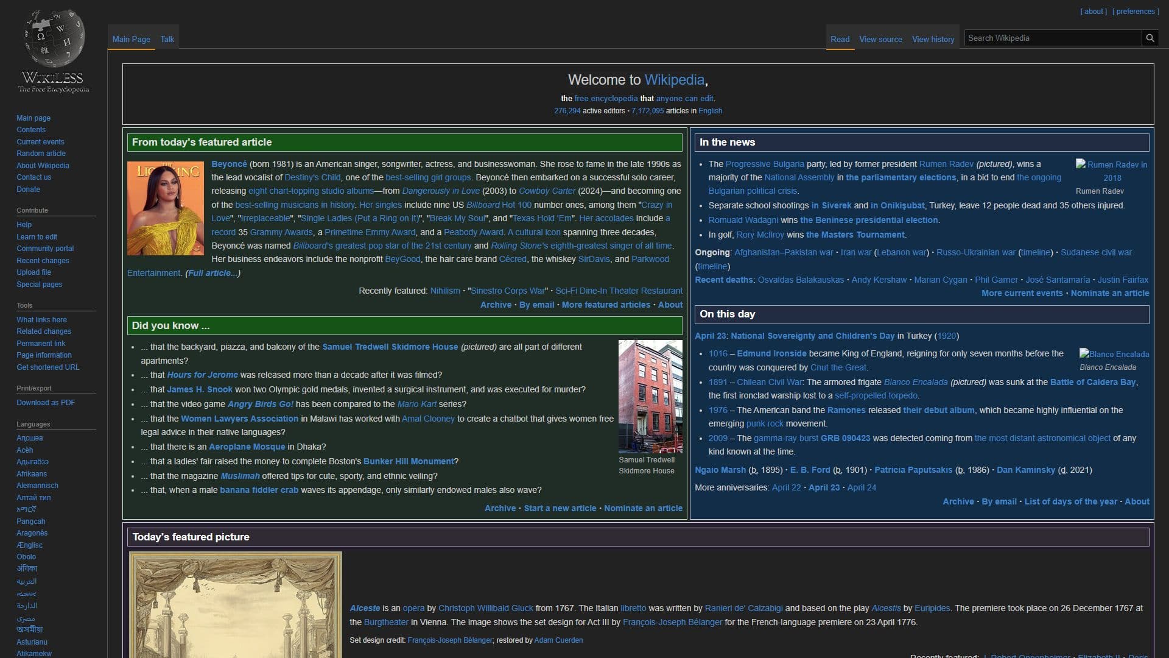Open a Random article

[x=41, y=154]
